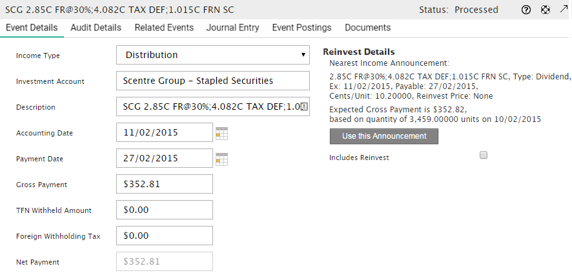
Task: Click the icon inside the Description field
Action: point(305,106)
